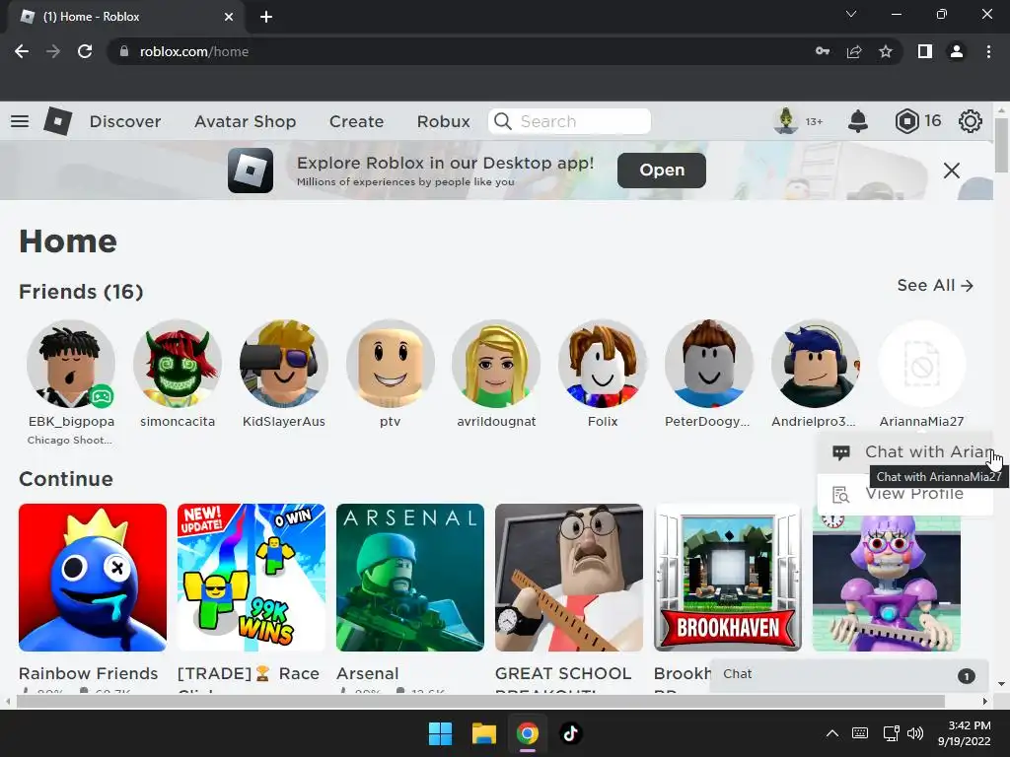Close the desktop app banner
This screenshot has height=757, width=1010.
[952, 171]
